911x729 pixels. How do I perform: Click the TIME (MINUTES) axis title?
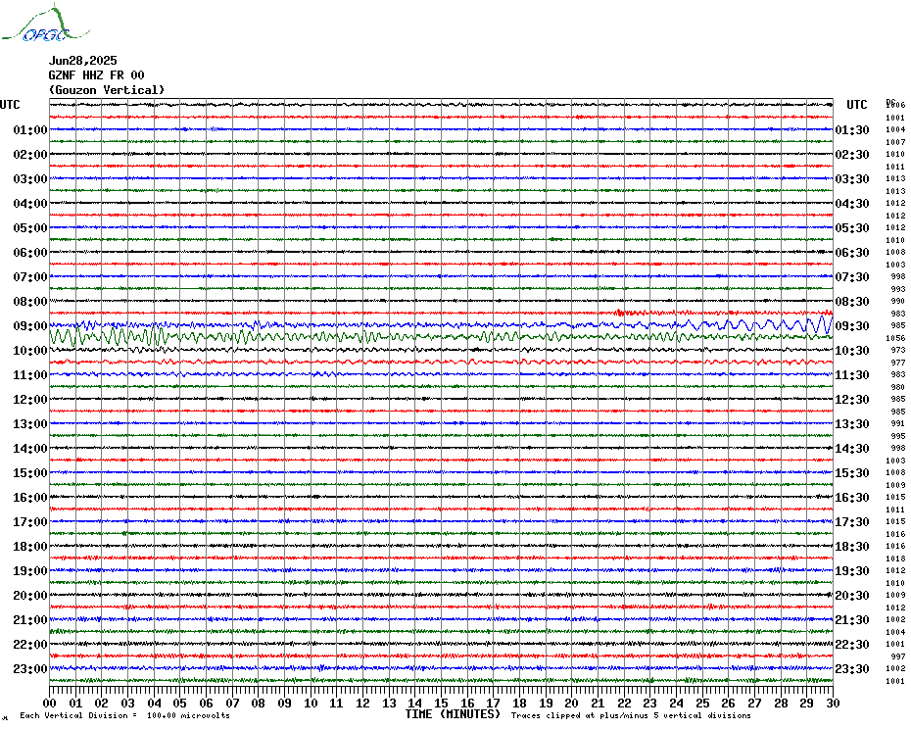pos(453,714)
